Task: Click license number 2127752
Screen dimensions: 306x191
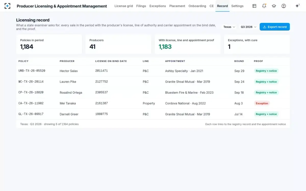Action: (x=101, y=82)
